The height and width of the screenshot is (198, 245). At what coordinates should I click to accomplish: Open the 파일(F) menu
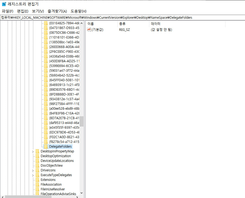pyautogui.click(x=7, y=11)
